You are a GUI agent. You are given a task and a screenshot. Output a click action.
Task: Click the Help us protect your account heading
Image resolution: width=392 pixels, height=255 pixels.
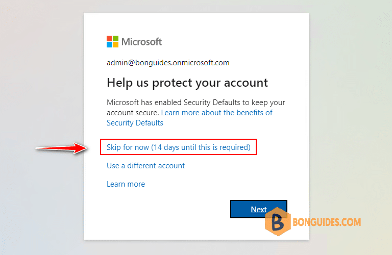pyautogui.click(x=187, y=83)
